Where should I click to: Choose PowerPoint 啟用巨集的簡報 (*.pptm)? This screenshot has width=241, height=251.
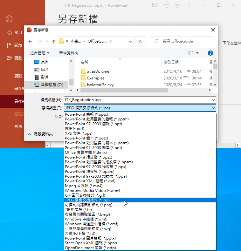point(140,119)
